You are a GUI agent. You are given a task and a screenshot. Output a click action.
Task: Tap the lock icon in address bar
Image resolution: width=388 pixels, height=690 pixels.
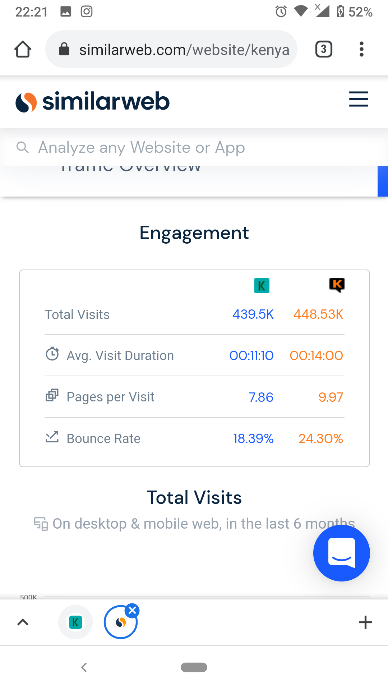(x=64, y=49)
